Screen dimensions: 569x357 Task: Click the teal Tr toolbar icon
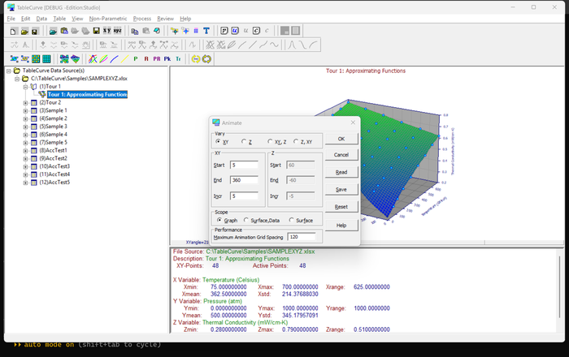tap(178, 58)
